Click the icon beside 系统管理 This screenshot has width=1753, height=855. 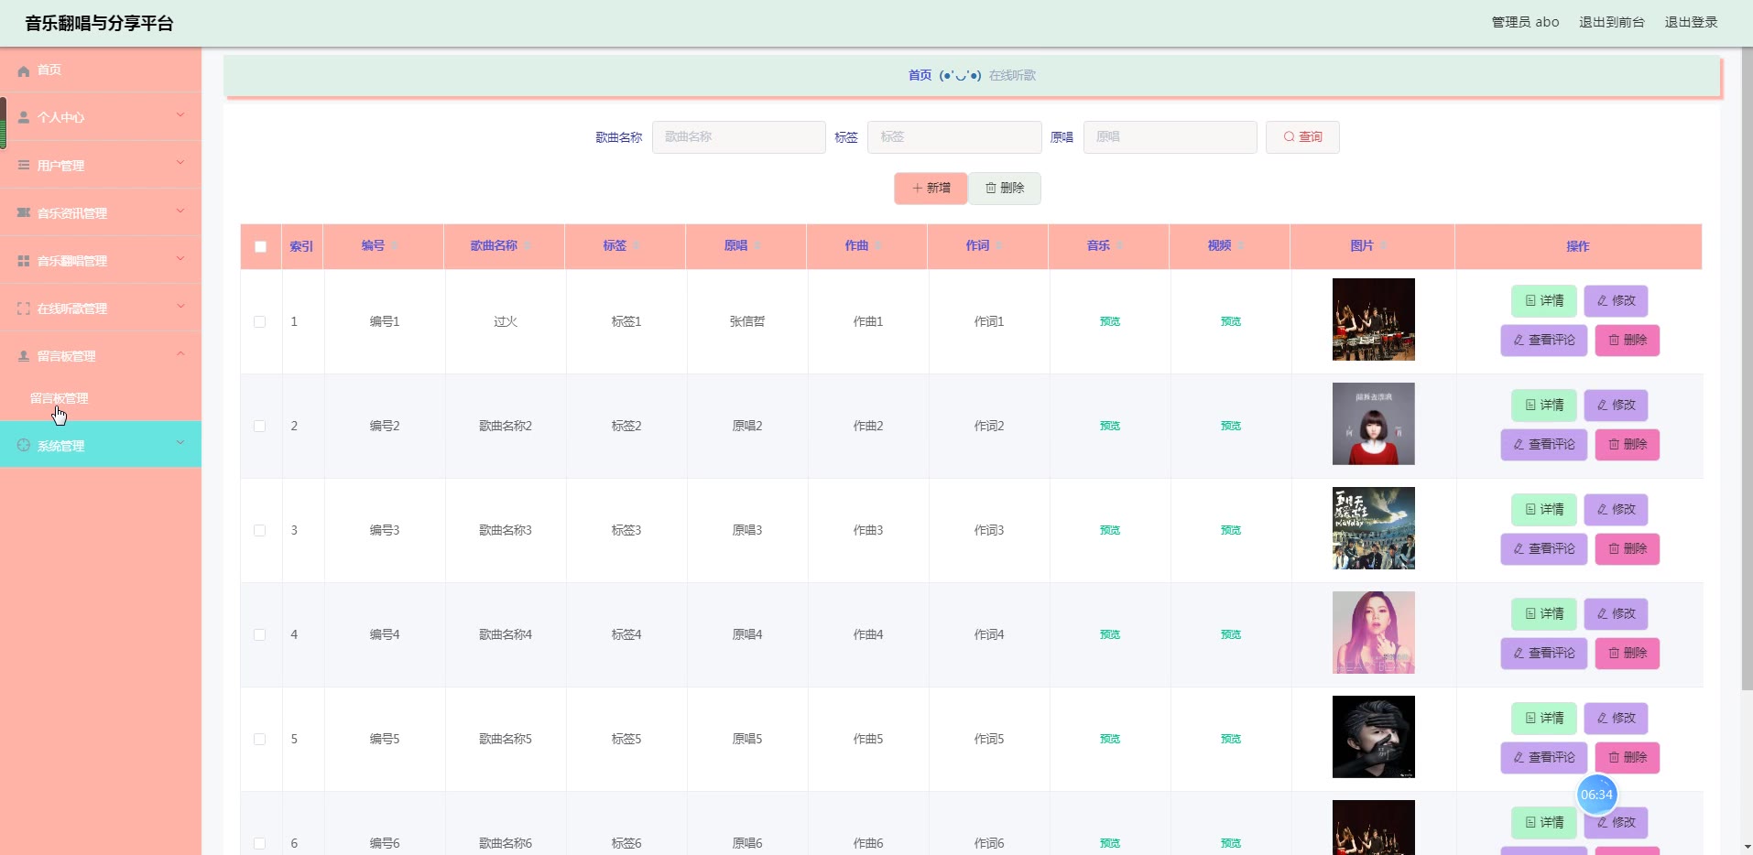click(24, 445)
